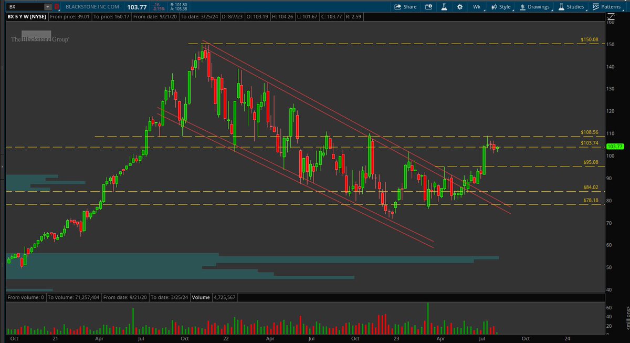Viewport: 630px width, 343px height.
Task: Click the Share button
Action: (x=406, y=7)
